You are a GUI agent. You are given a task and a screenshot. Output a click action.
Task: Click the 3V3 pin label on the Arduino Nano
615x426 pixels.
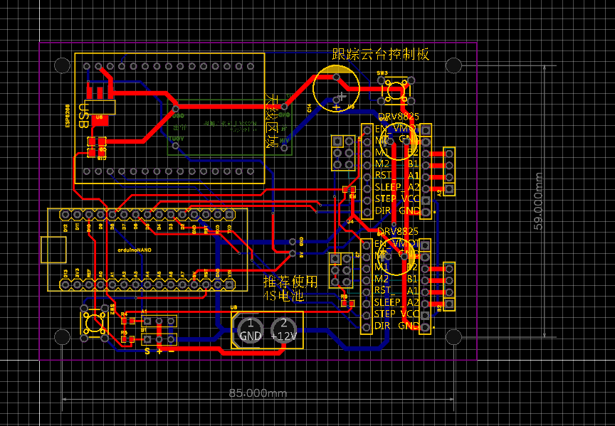(78, 272)
